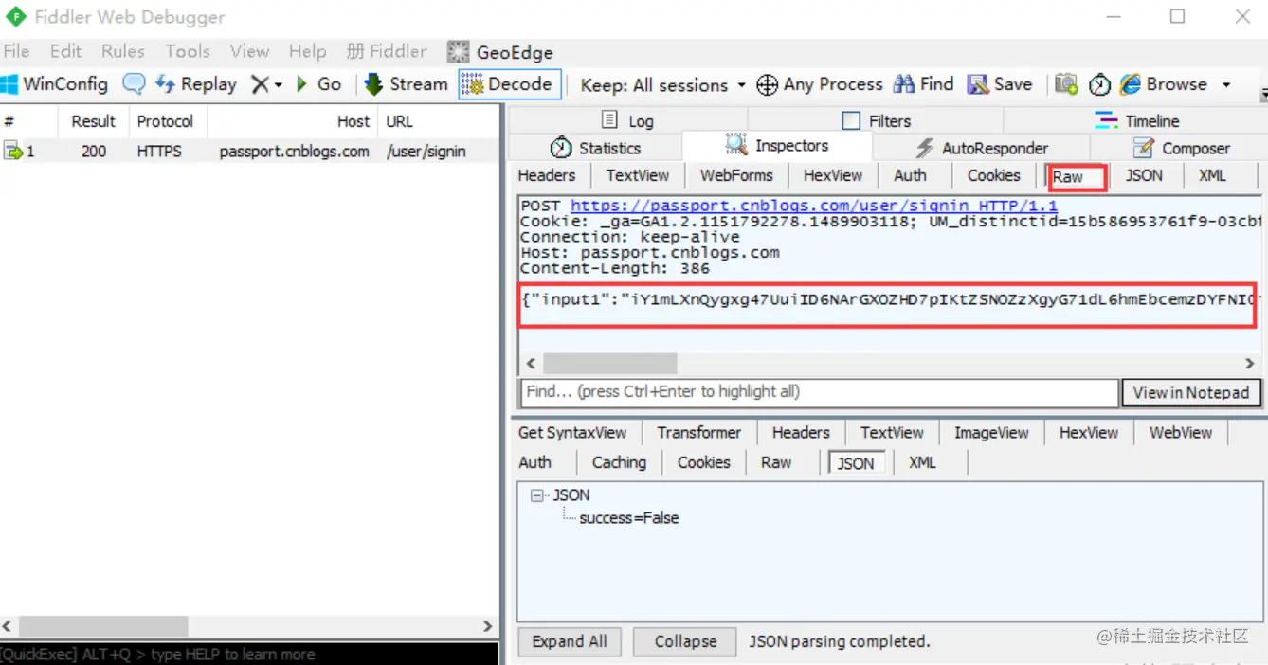Replay the selected session
The image size is (1268, 665).
(196, 84)
